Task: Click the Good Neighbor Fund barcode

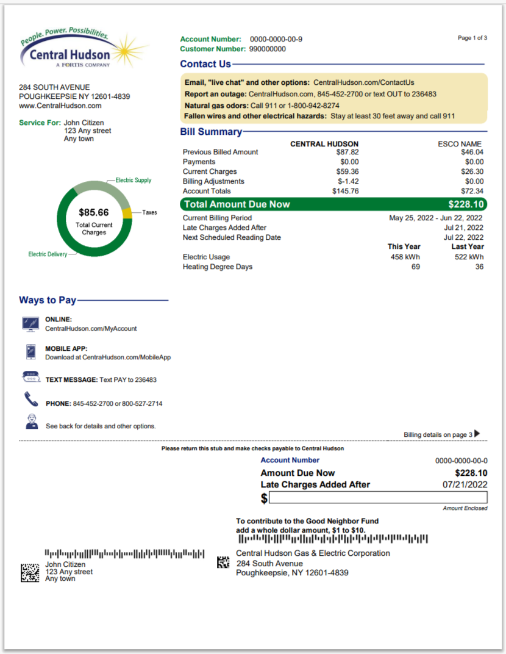Action: tap(333, 539)
